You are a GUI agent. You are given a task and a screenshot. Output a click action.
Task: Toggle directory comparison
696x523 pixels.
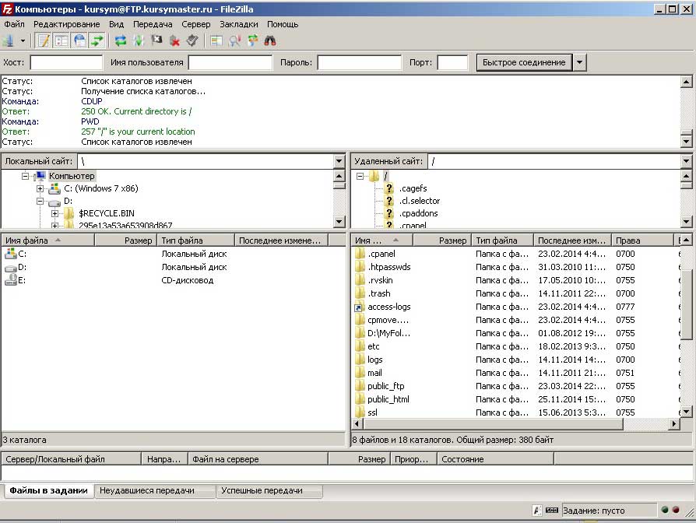(216, 40)
